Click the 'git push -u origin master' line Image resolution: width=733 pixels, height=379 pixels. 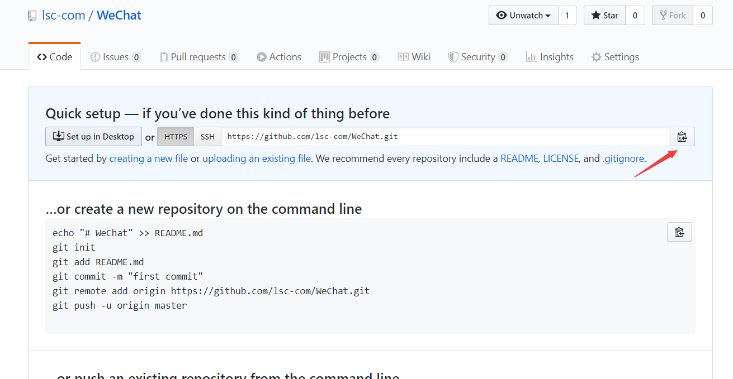[x=120, y=305]
